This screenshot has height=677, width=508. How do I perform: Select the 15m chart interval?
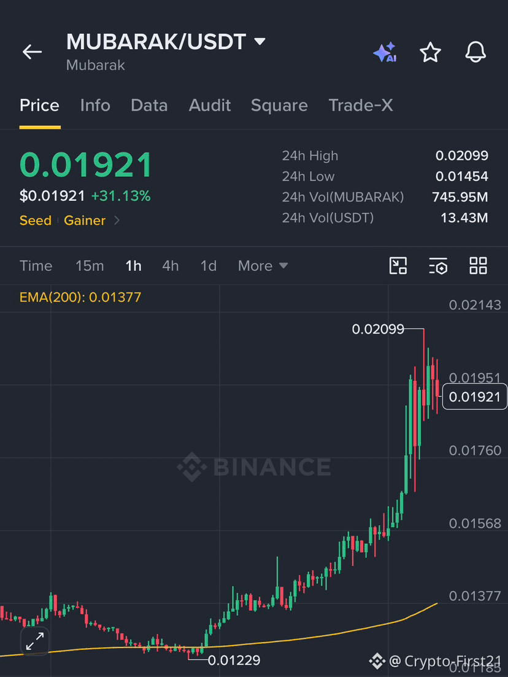pos(90,265)
